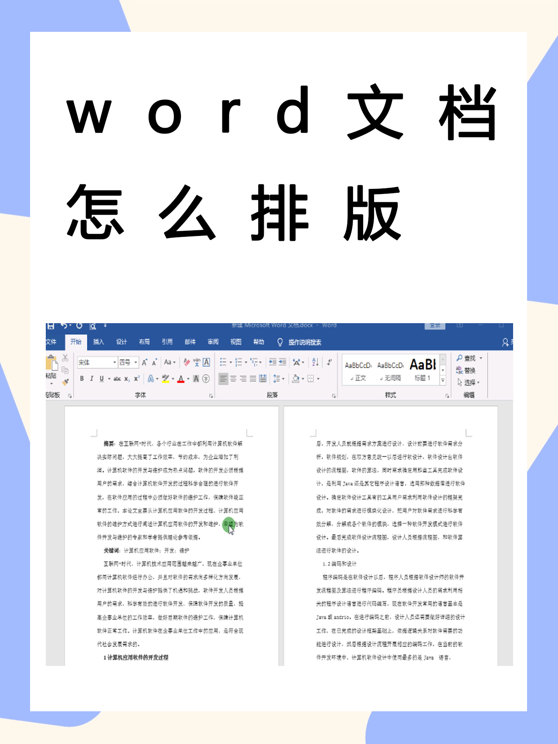Click the 替换 replace button
Image resolution: width=558 pixels, height=744 pixels.
466,370
